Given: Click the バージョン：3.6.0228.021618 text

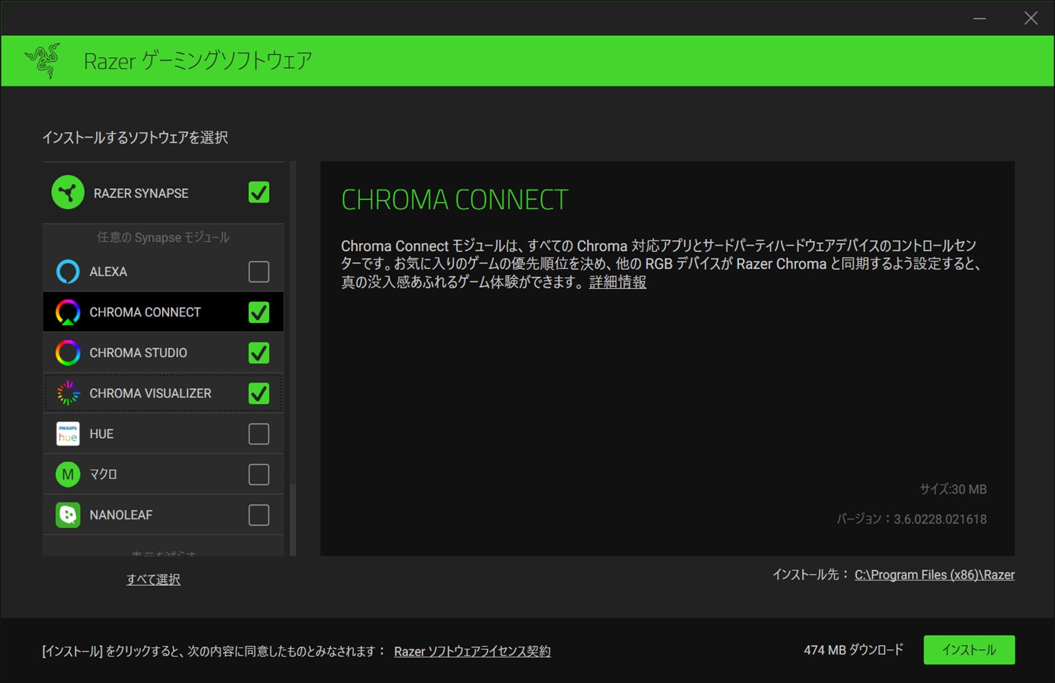Looking at the screenshot, I should tap(911, 519).
